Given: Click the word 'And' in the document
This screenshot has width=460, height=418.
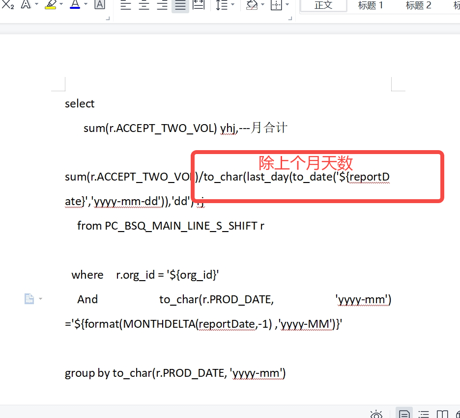Looking at the screenshot, I should (87, 299).
